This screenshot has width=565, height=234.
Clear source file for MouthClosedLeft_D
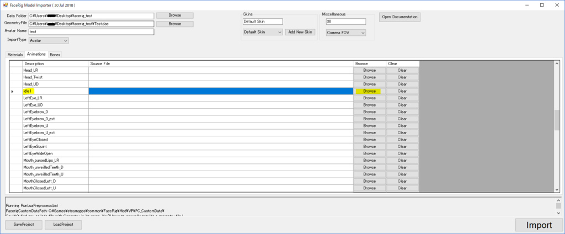(402, 181)
